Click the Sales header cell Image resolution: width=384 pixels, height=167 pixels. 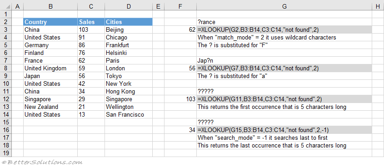tap(91, 22)
